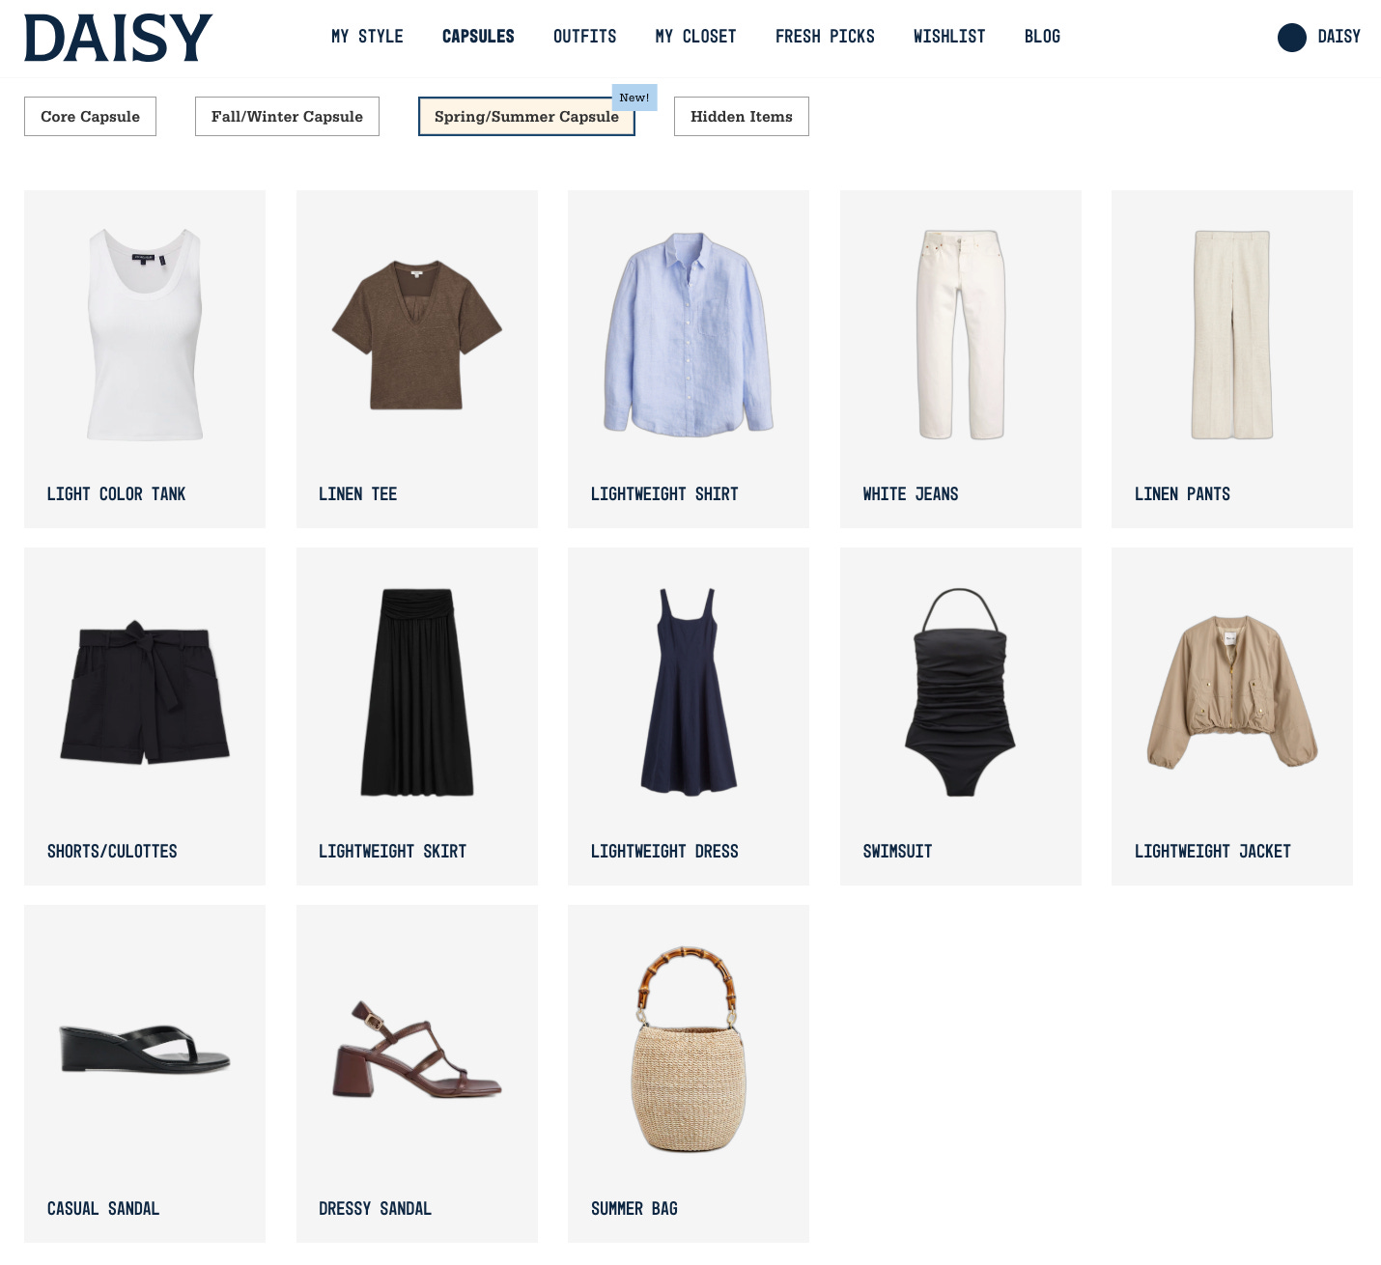Viewport: 1381px width, 1265px height.
Task: Choose the White Jeans item
Action: pyautogui.click(x=961, y=359)
